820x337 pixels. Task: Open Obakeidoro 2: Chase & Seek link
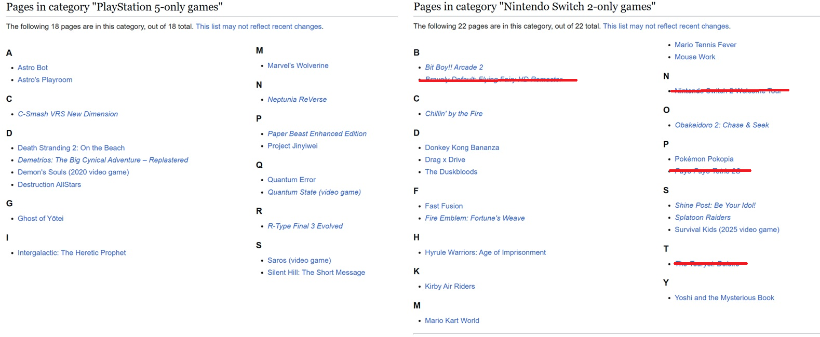pos(722,125)
